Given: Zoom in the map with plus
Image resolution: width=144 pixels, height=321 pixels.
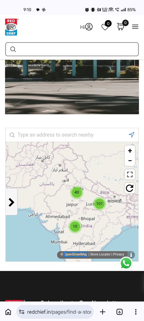Looking at the screenshot, I should coord(130,151).
